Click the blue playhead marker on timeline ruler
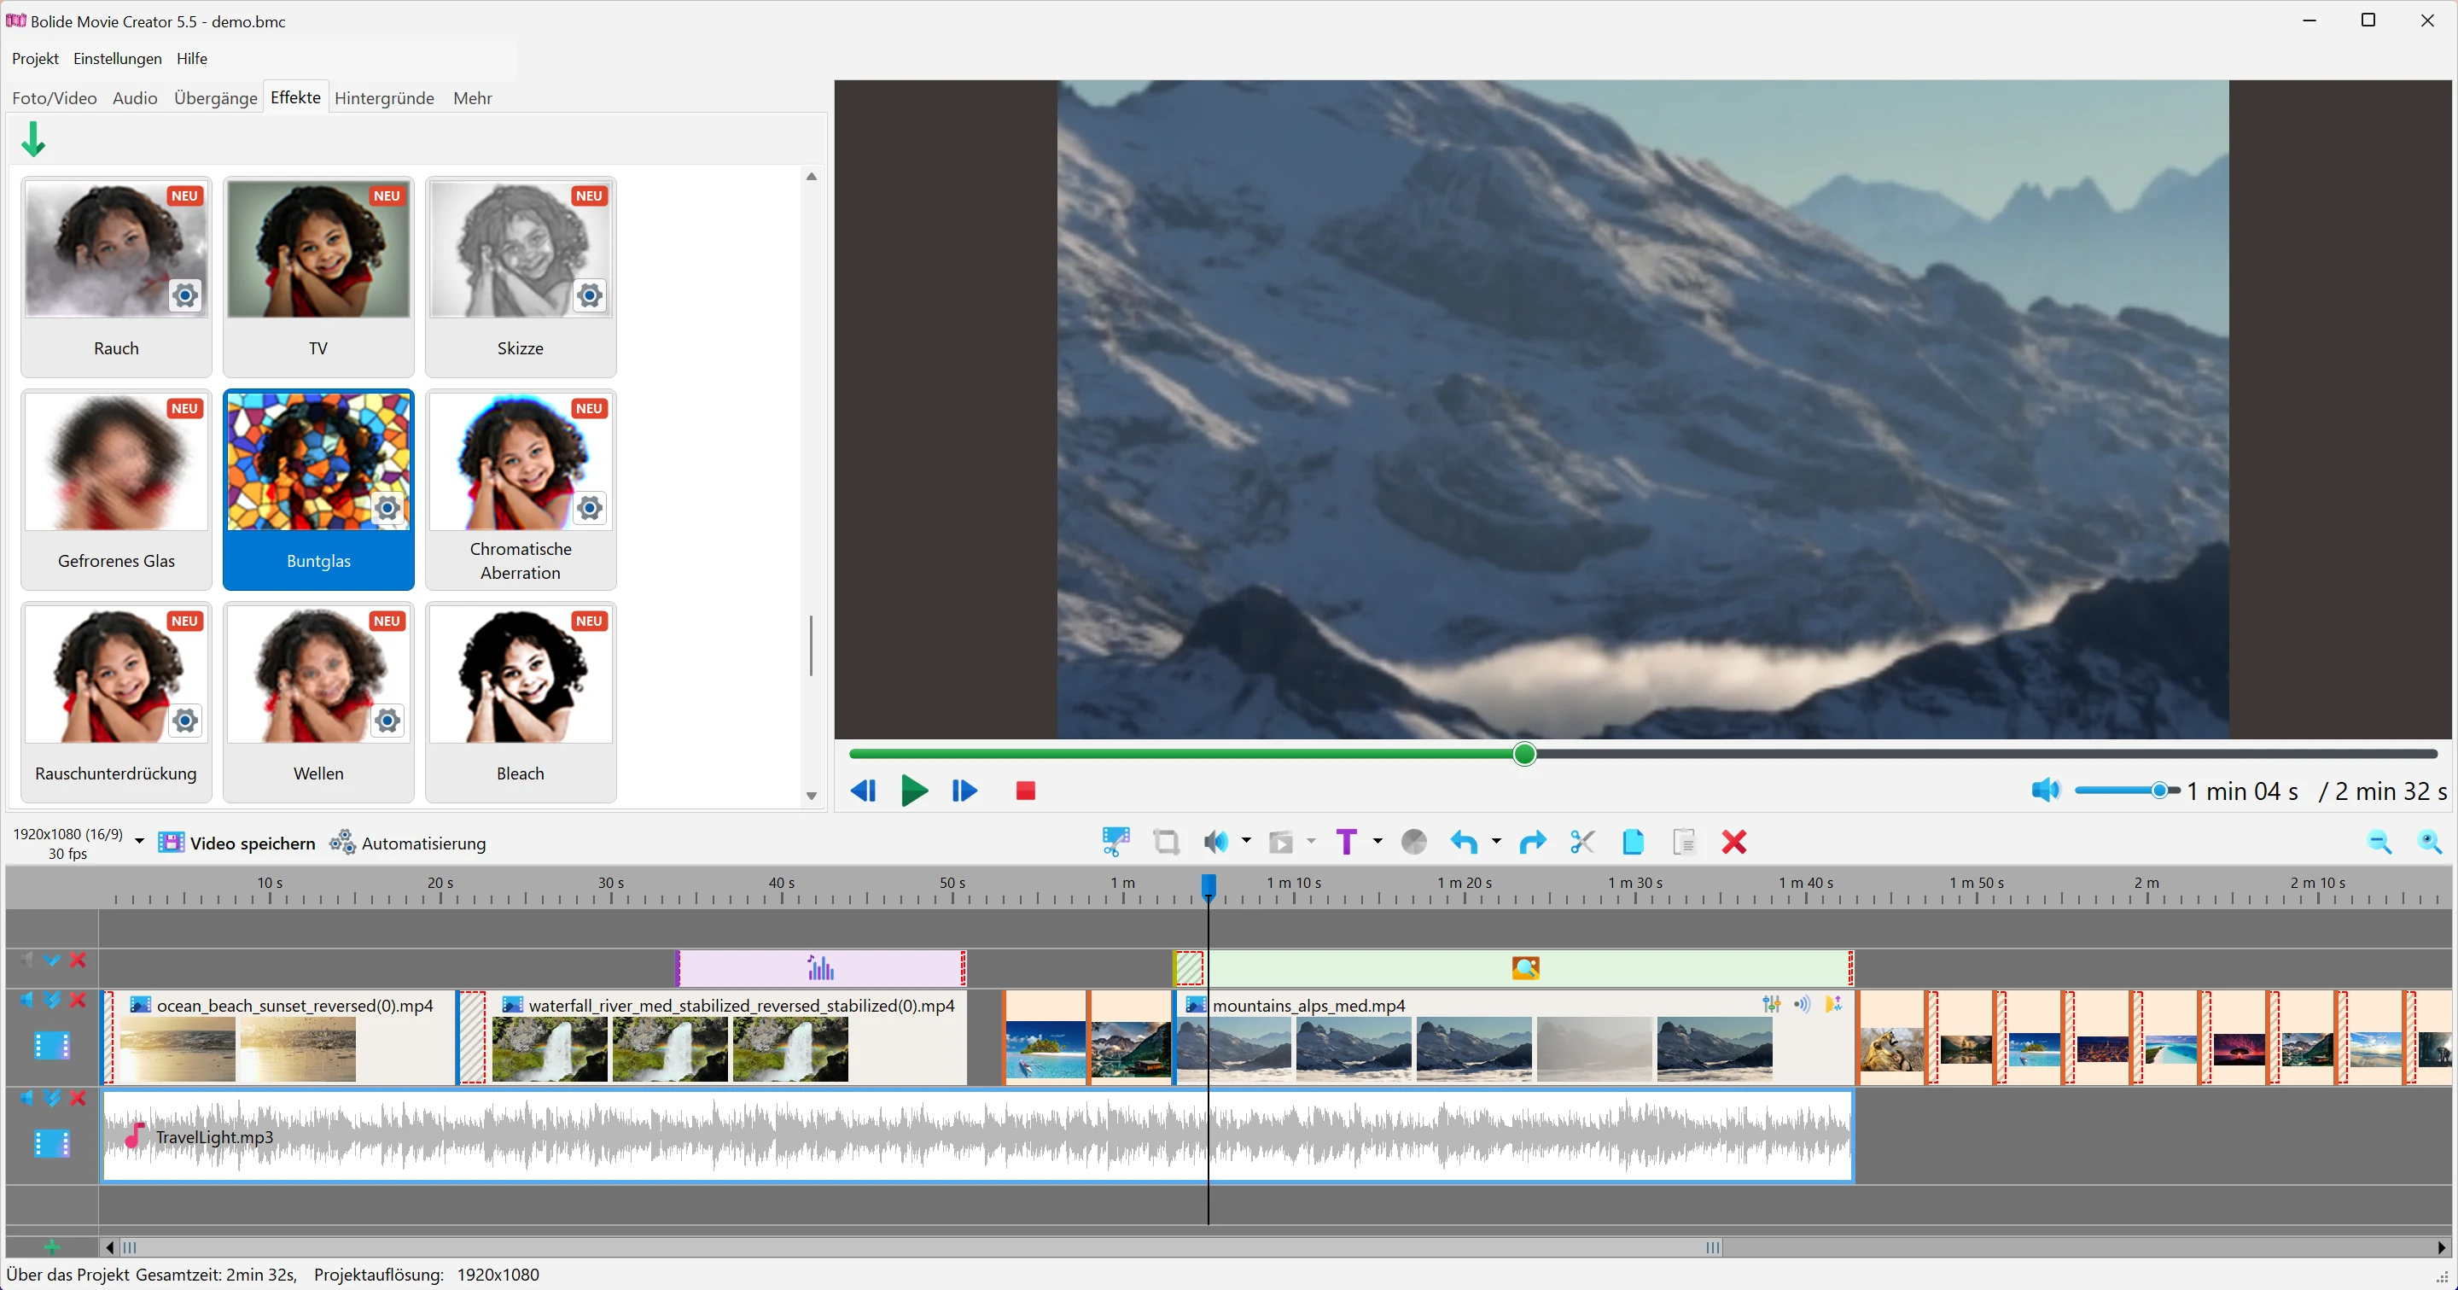The image size is (2458, 1290). 1208,886
